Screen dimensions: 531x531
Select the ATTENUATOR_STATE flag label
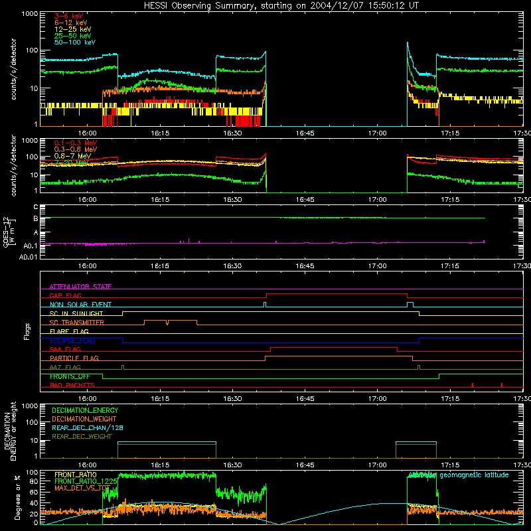(80, 287)
